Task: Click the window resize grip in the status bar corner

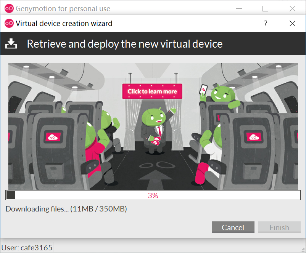Action: pyautogui.click(x=303, y=250)
